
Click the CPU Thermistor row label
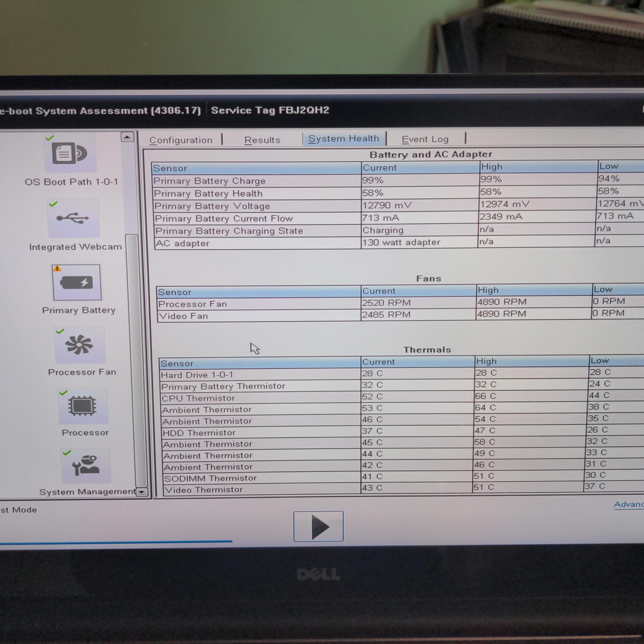click(198, 398)
